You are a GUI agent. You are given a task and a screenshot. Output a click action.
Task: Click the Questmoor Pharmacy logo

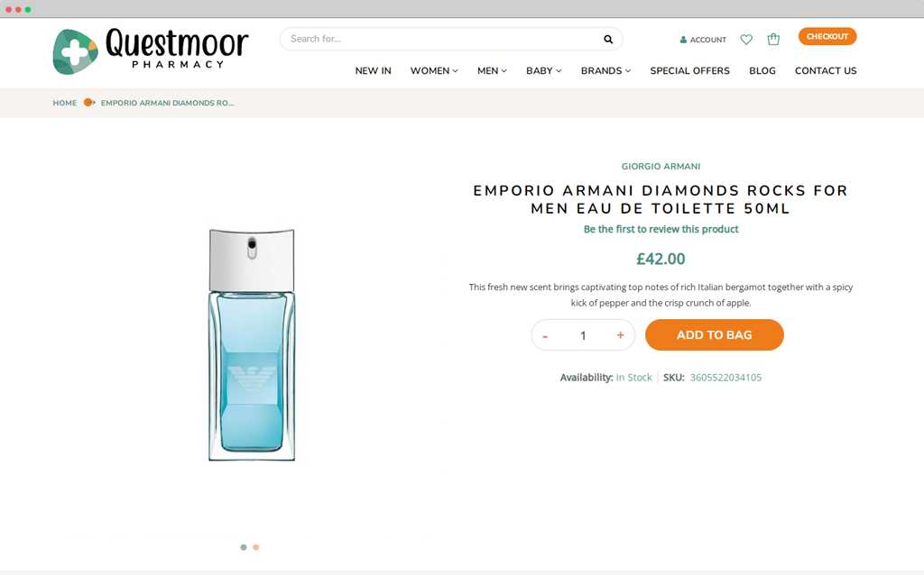(x=151, y=51)
